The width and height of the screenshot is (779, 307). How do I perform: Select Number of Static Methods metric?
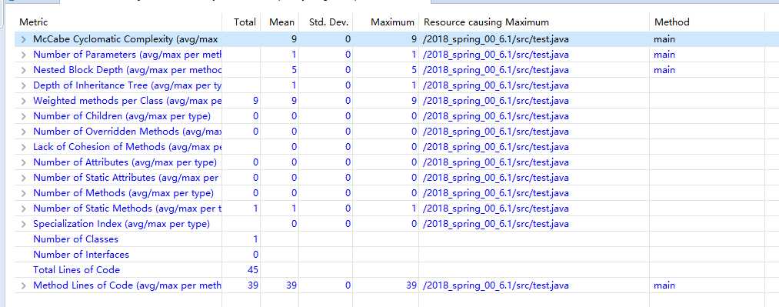click(127, 209)
